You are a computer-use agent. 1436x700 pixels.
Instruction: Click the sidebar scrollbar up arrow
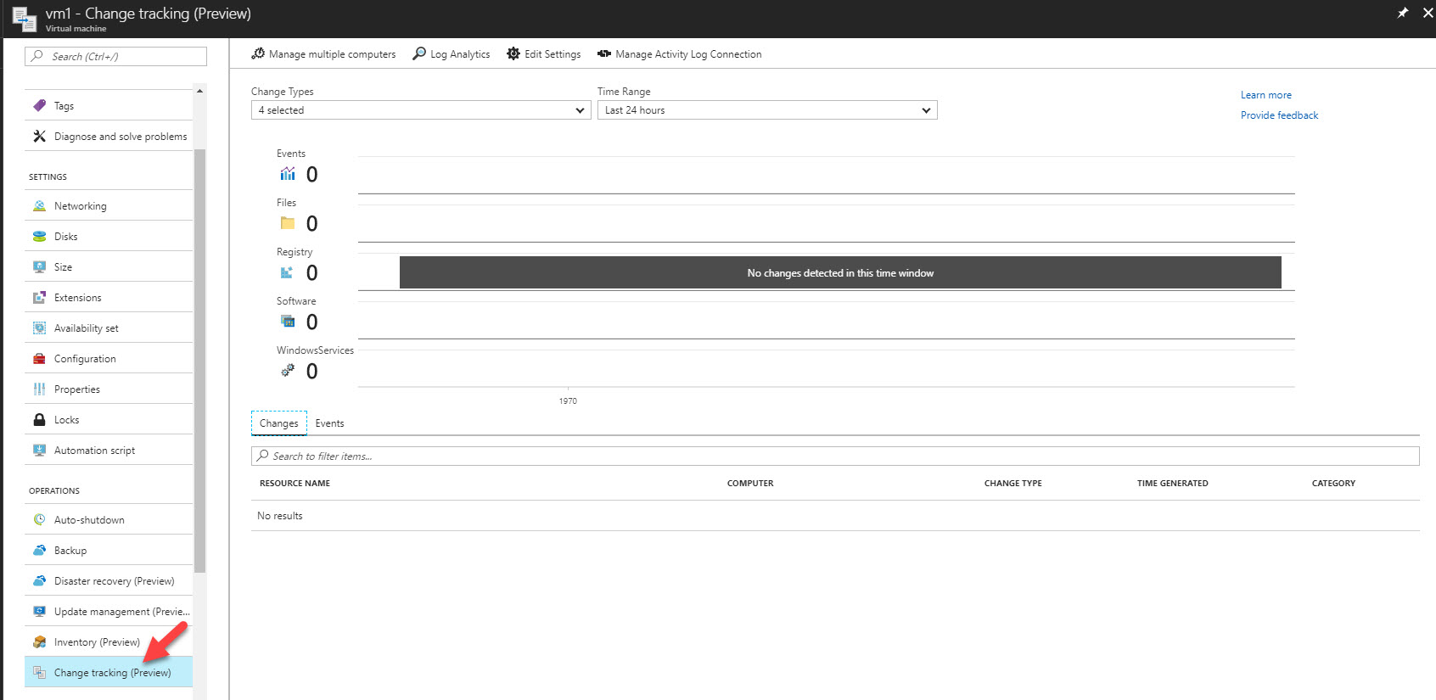200,91
